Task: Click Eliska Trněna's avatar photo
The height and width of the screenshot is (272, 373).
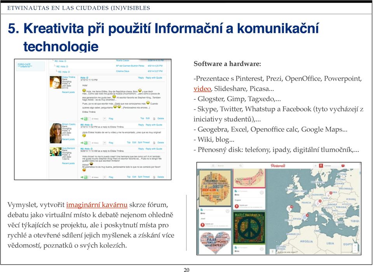Action: tap(56, 82)
